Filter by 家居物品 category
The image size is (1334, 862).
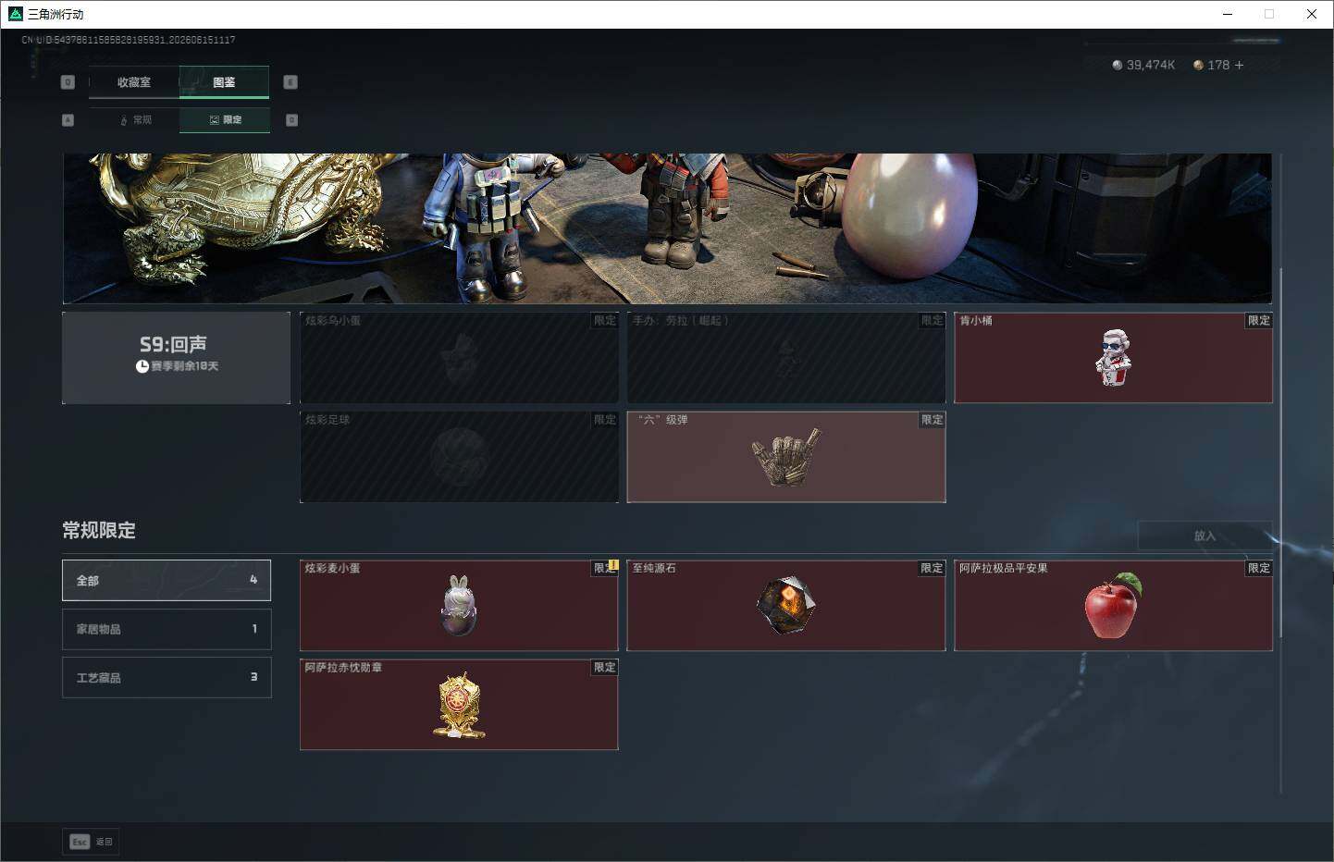tap(167, 629)
